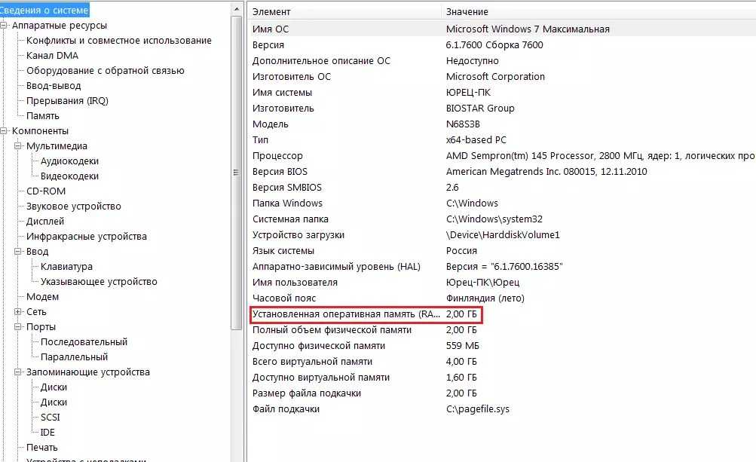Select Сведения о системе root item
This screenshot has width=756, height=462.
click(x=44, y=11)
